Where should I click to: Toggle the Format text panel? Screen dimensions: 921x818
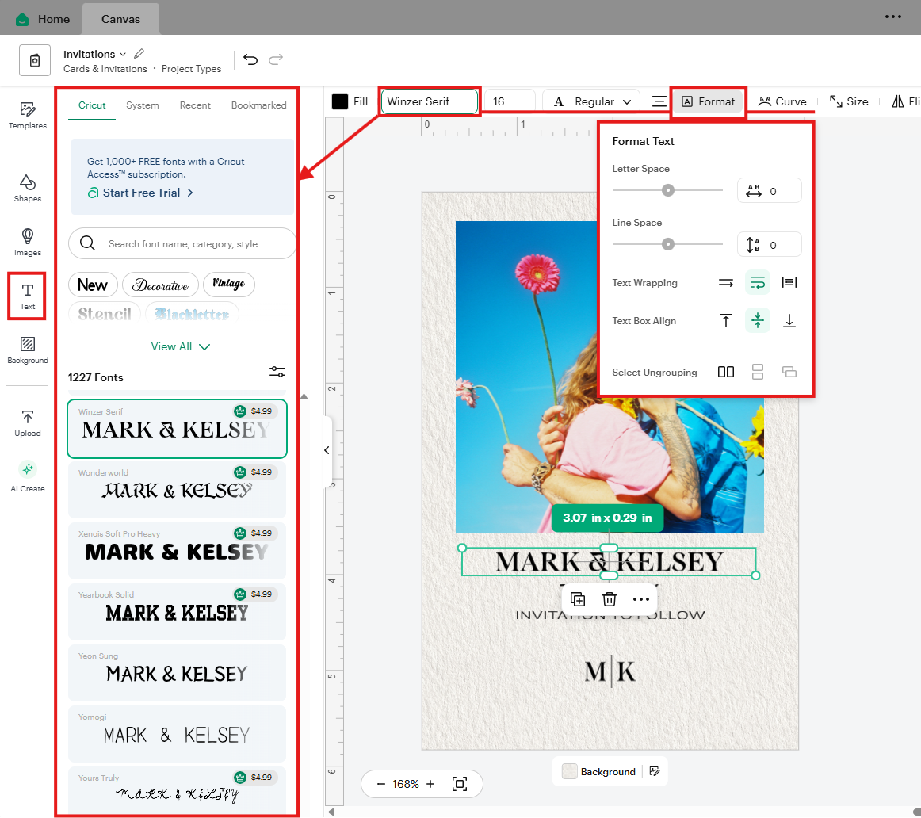click(x=708, y=101)
